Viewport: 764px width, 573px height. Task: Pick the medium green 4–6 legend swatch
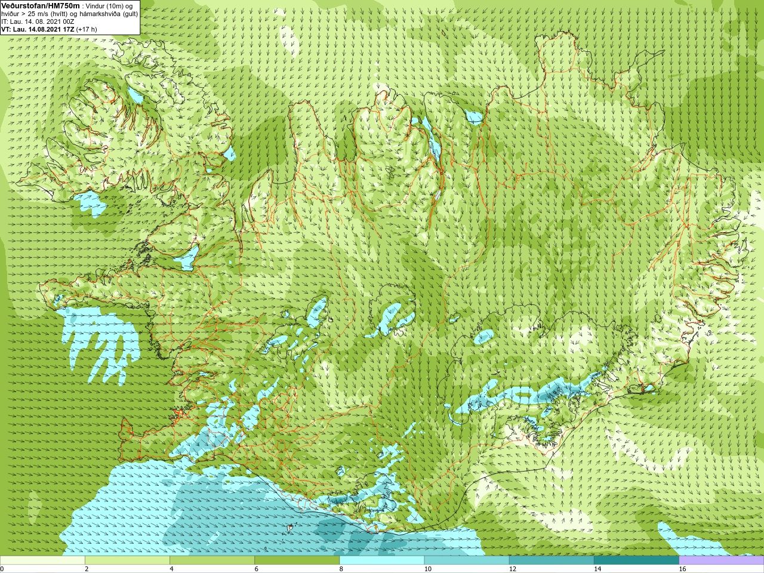(x=212, y=560)
